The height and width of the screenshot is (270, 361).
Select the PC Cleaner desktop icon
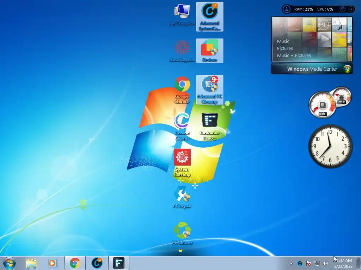[x=182, y=233]
